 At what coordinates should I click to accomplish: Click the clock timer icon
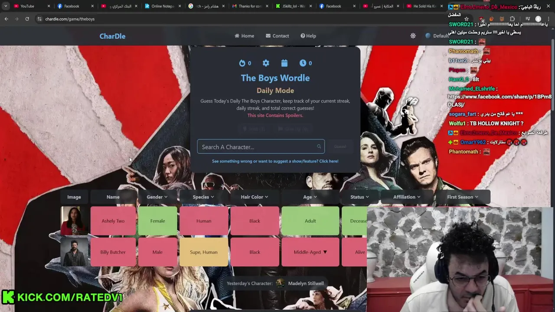tap(303, 63)
